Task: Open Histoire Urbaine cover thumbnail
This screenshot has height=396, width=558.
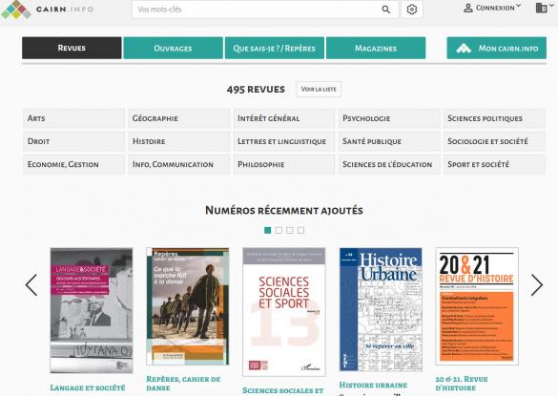Action: (381, 309)
